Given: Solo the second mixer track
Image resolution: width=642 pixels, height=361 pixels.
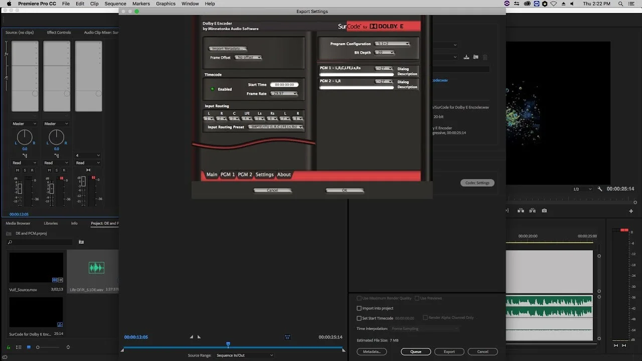Looking at the screenshot, I should tap(56, 170).
